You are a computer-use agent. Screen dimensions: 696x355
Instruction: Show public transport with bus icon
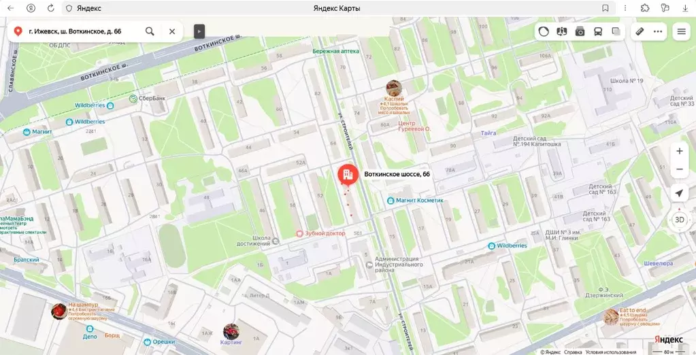598,31
